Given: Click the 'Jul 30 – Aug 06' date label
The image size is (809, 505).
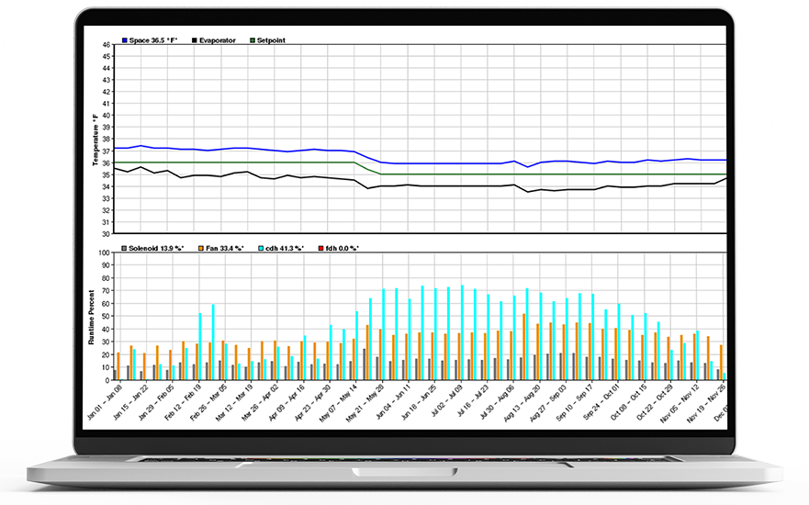Looking at the screenshot, I should pyautogui.click(x=498, y=401).
